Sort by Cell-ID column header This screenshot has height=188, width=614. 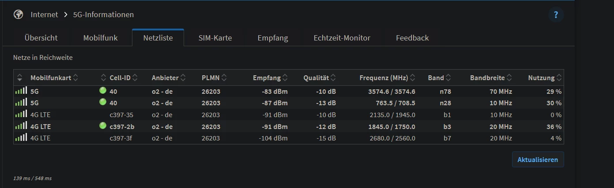tap(120, 78)
